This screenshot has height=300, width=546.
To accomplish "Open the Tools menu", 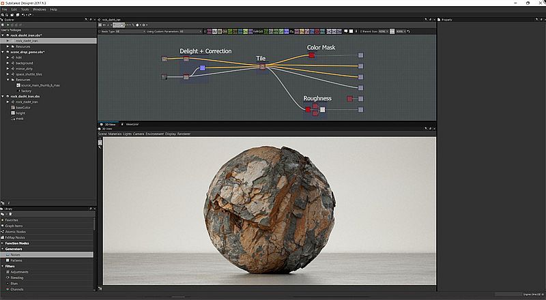I will click(x=25, y=10).
